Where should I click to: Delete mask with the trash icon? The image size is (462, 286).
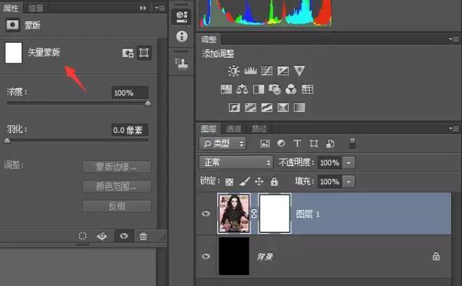point(143,236)
